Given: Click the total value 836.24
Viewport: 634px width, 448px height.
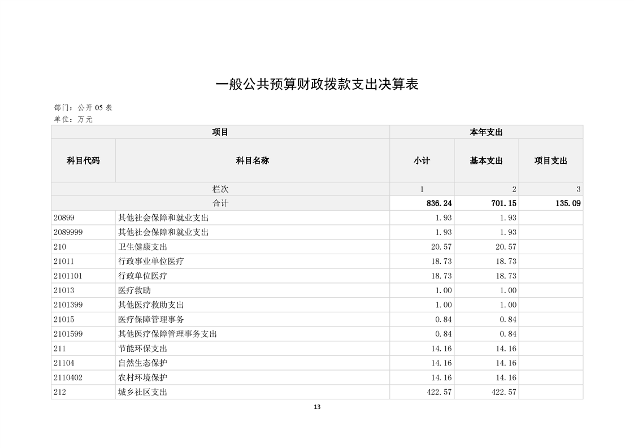Looking at the screenshot, I should point(439,203).
